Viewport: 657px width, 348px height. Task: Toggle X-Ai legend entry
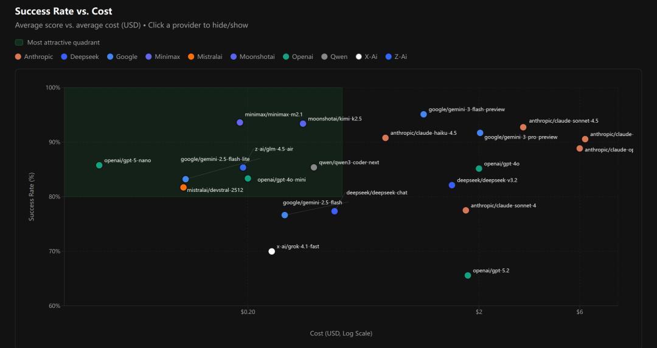click(x=367, y=56)
